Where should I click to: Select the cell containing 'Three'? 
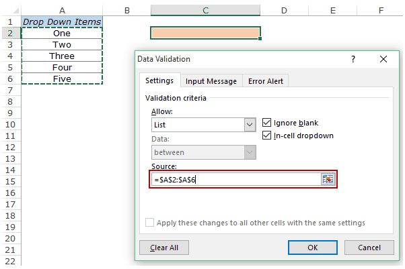point(62,56)
